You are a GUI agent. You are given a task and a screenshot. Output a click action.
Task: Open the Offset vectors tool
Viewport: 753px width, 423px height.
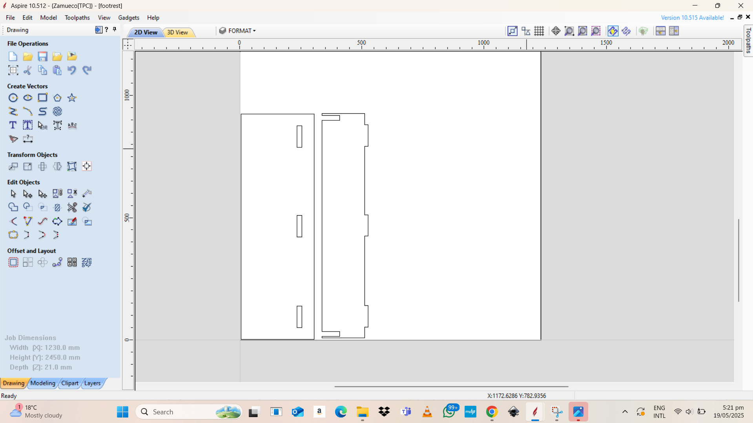(13, 262)
